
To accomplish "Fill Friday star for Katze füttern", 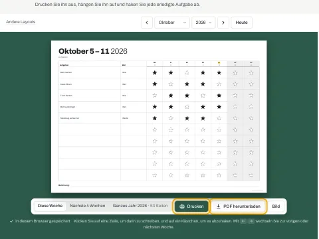I will (x=219, y=84).
